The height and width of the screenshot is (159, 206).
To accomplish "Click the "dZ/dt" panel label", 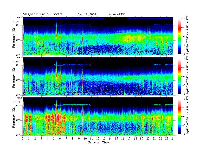I will 17,102.
